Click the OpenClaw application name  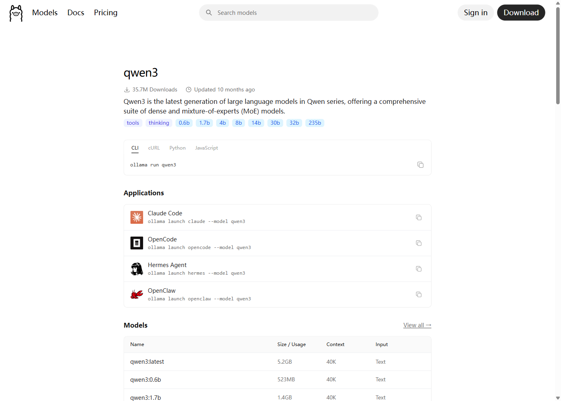[x=161, y=291]
